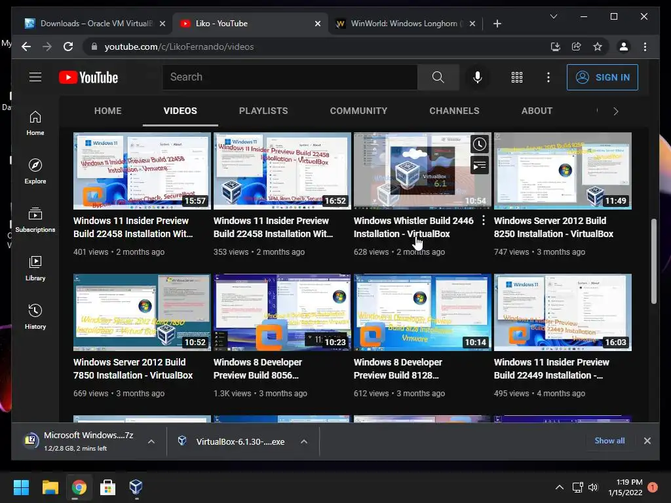Open YouTube settings three-dot menu
Viewport: 671px width, 503px height.
coord(548,77)
